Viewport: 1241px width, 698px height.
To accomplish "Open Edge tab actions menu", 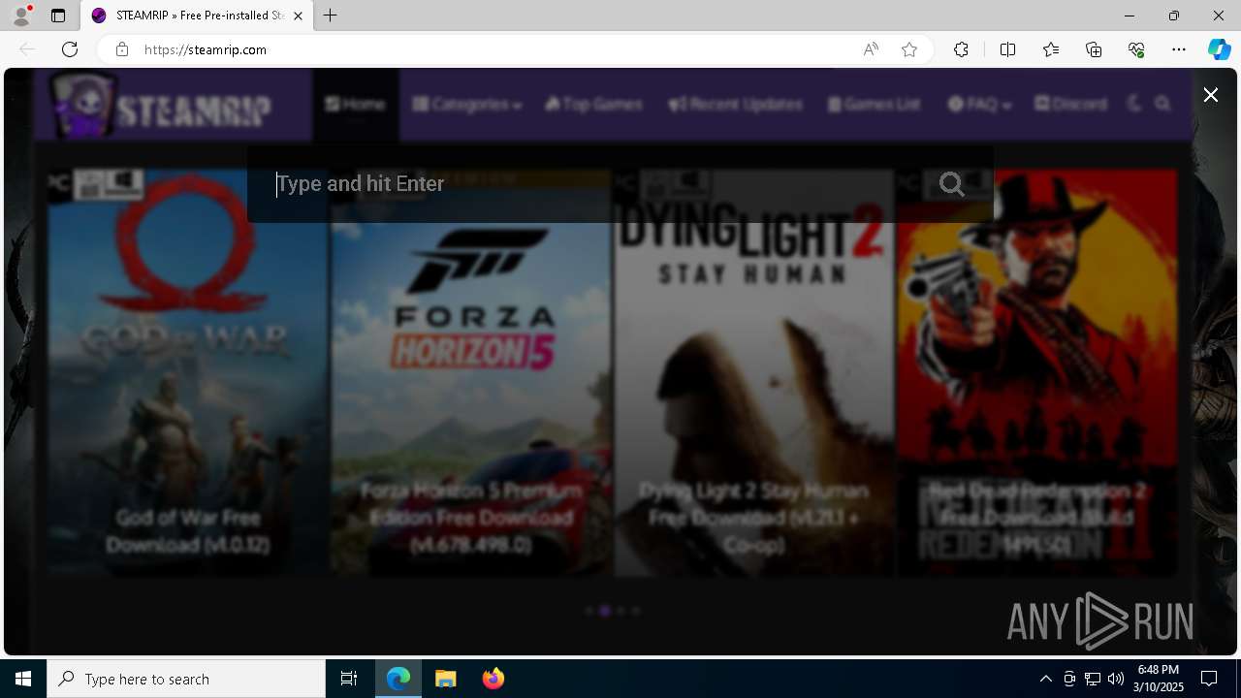I will click(58, 16).
